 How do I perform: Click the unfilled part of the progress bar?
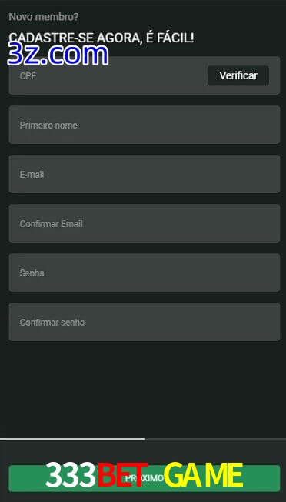[x=215, y=439]
